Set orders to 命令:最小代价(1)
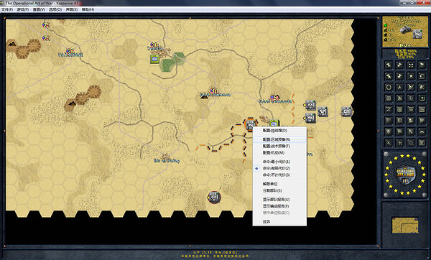This screenshot has width=431, height=260. [x=276, y=162]
